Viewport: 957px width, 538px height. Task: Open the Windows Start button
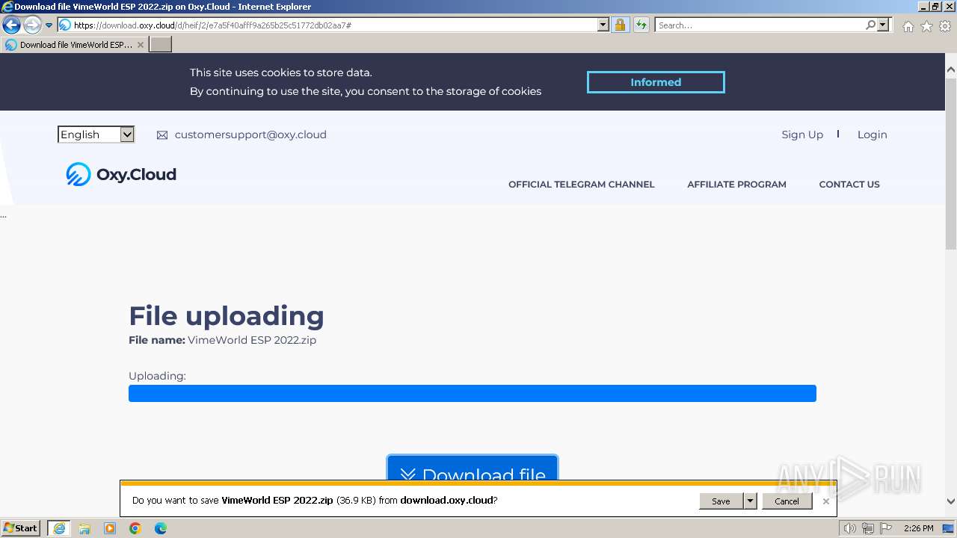(21, 528)
